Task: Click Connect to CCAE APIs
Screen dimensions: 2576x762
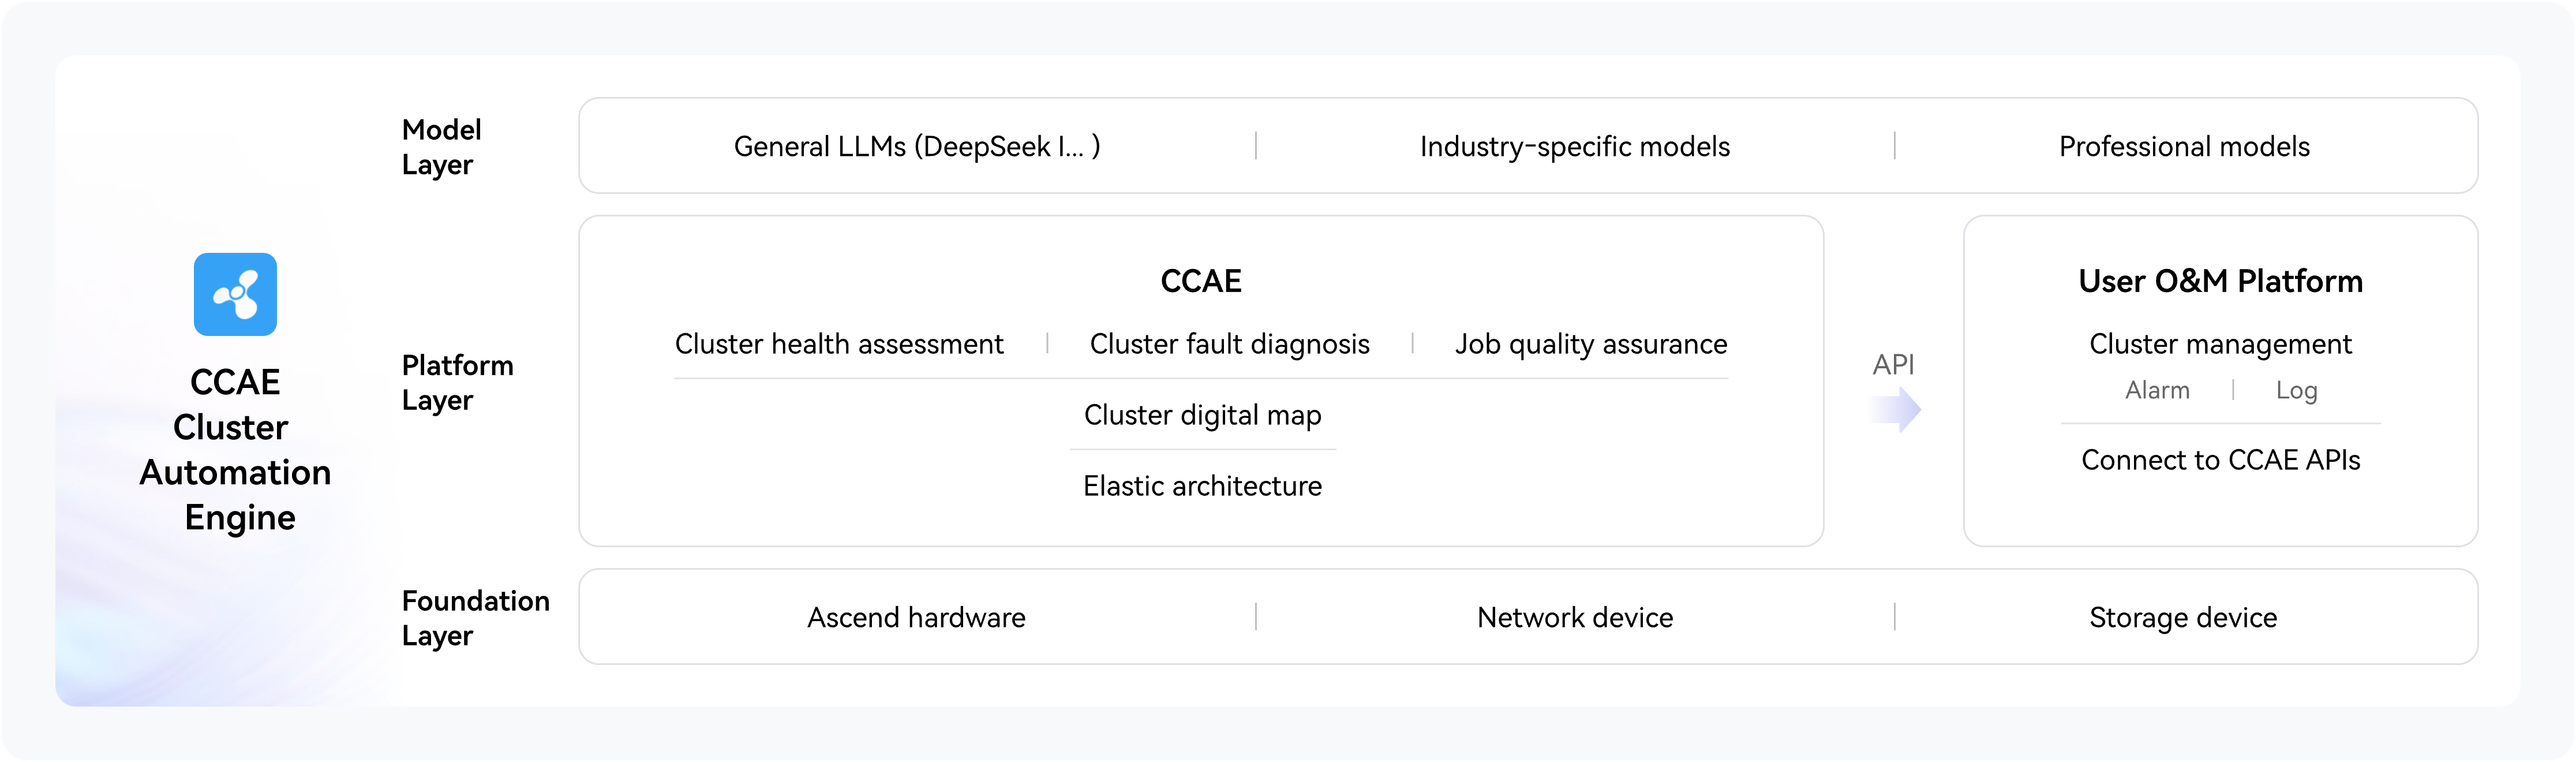Action: tap(2220, 460)
